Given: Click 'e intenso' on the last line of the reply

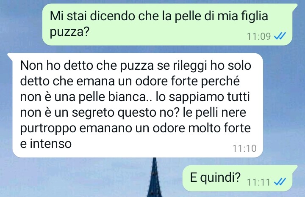Looking at the screenshot, I should coord(46,144).
